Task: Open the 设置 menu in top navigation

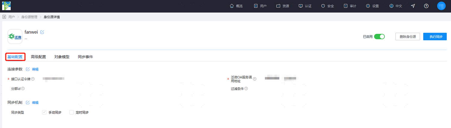Action: (372, 6)
